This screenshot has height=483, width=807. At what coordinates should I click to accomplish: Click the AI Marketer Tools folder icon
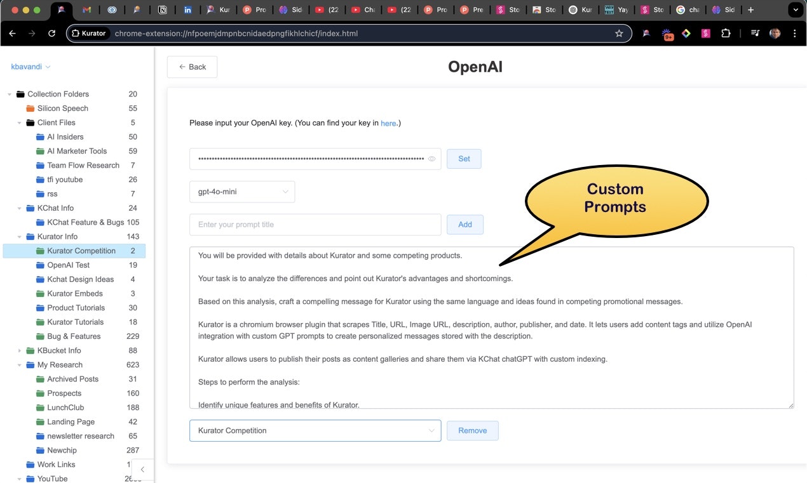point(41,151)
